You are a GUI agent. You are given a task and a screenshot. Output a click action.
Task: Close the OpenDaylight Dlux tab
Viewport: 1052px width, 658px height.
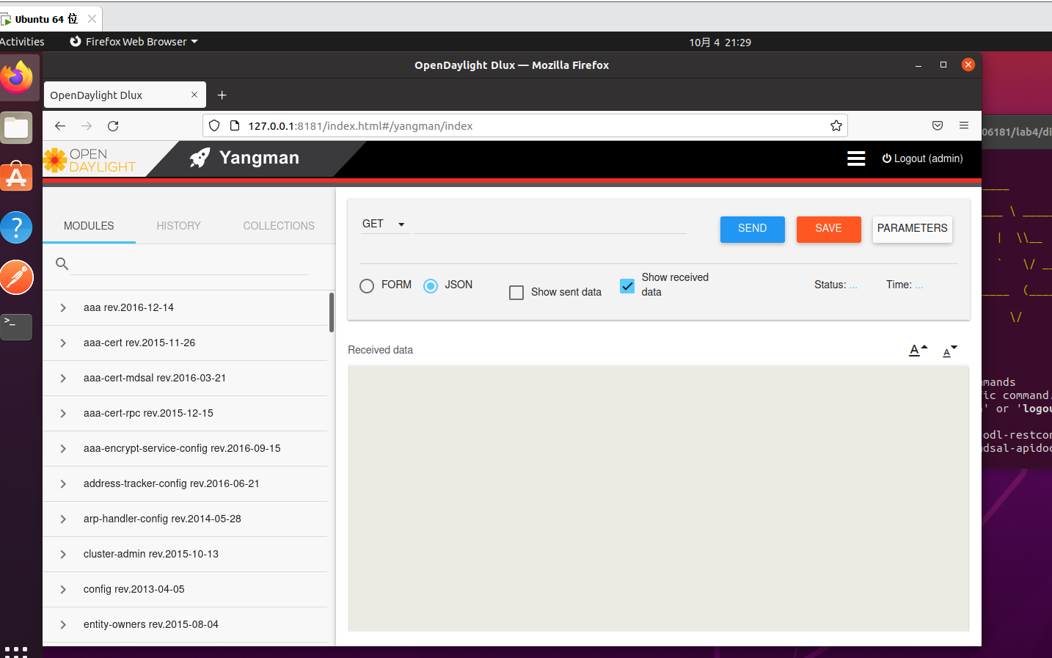(194, 95)
